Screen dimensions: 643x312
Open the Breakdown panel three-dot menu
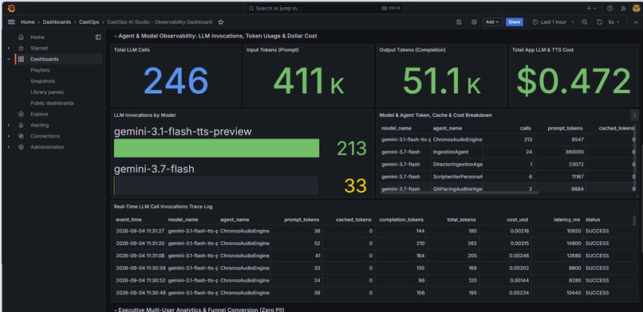click(x=634, y=115)
